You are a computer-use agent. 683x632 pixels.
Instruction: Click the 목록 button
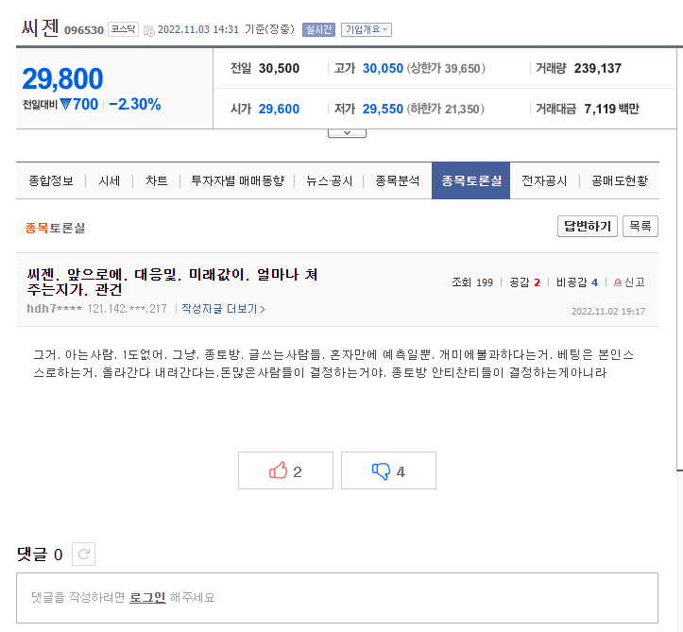coord(640,226)
